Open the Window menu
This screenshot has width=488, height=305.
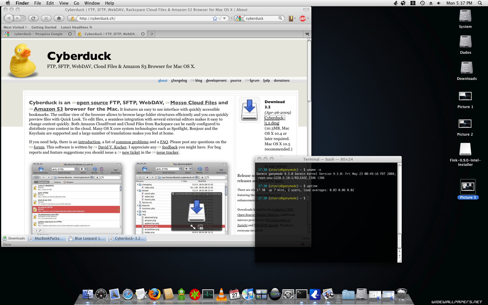click(x=92, y=3)
